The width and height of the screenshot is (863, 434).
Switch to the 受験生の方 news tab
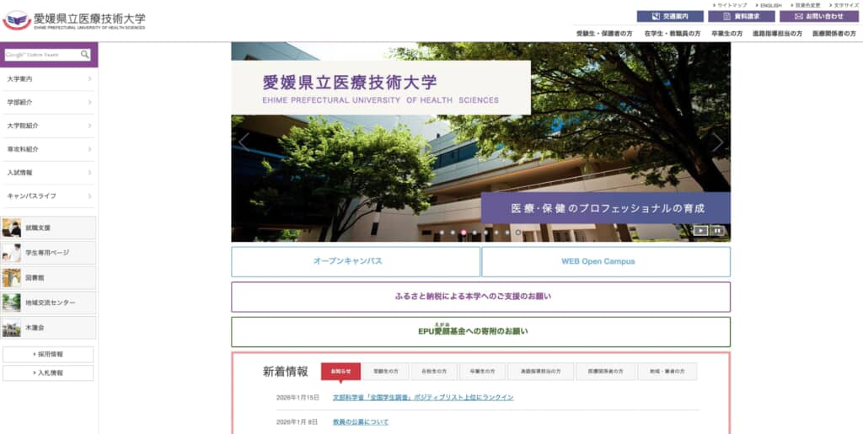tap(385, 372)
